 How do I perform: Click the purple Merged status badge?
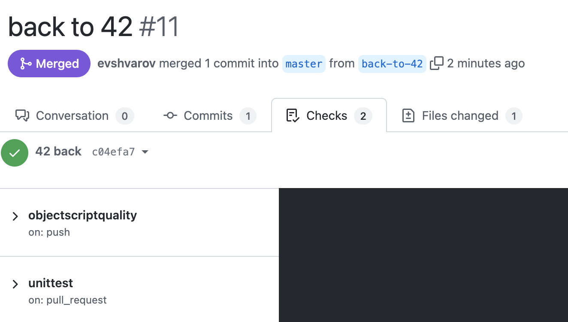[49, 64]
